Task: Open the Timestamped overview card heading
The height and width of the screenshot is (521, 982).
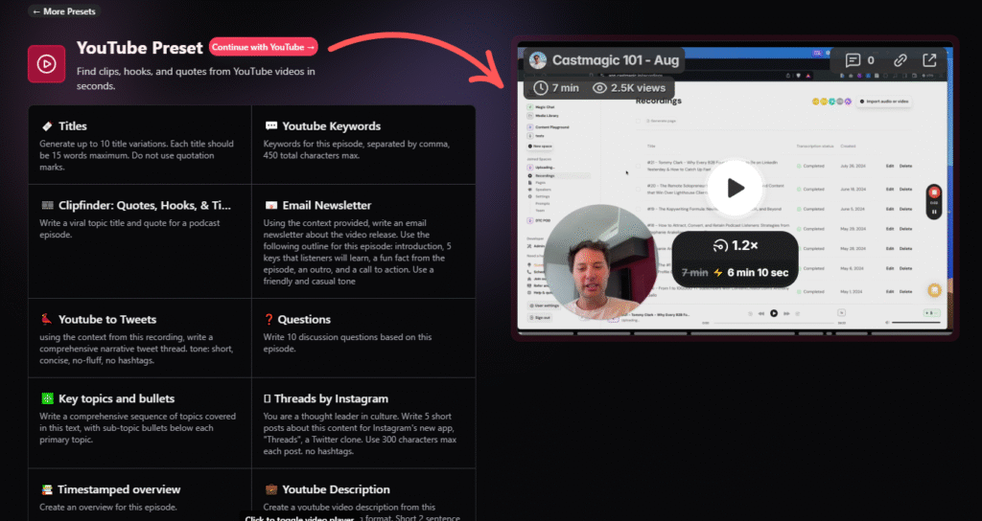Action: pyautogui.click(x=119, y=489)
